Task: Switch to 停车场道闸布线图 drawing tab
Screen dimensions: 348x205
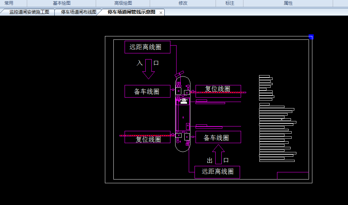Action: [x=78, y=12]
